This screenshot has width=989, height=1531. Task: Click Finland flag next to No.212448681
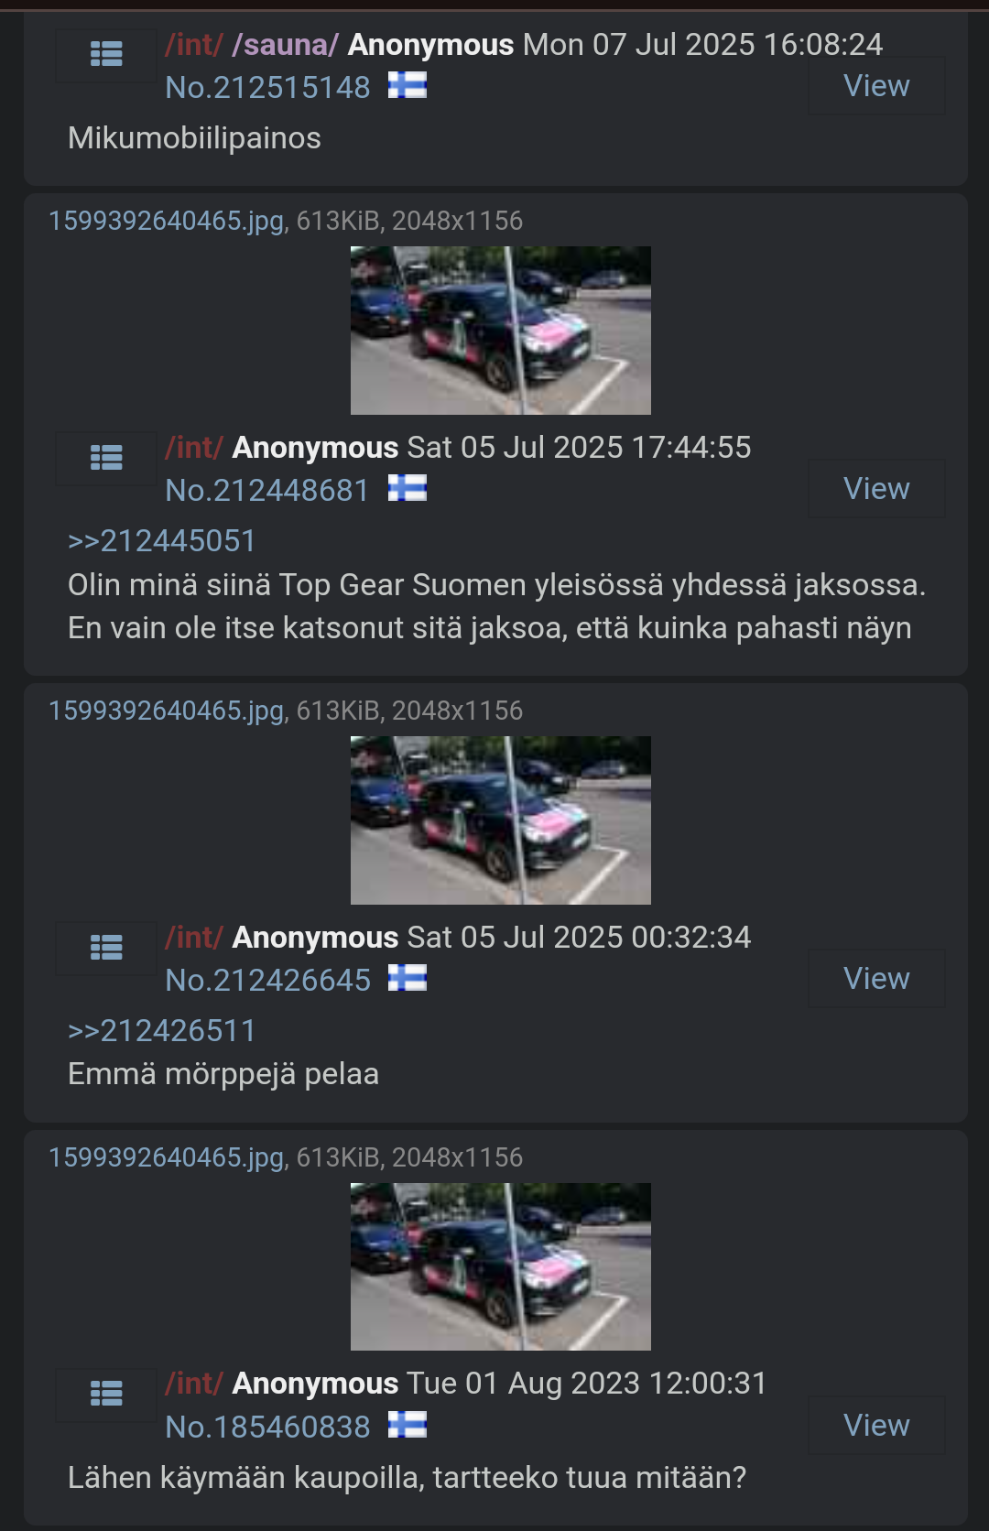(408, 489)
